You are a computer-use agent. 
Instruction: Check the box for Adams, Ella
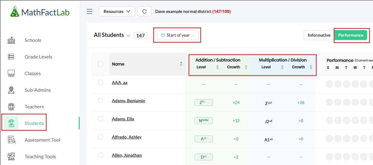pos(101,119)
